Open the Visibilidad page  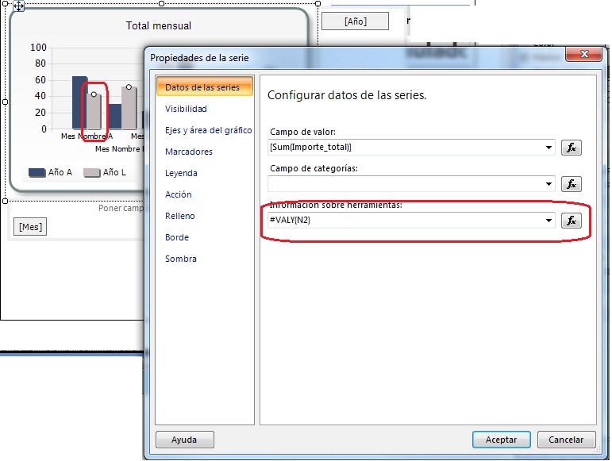[186, 109]
